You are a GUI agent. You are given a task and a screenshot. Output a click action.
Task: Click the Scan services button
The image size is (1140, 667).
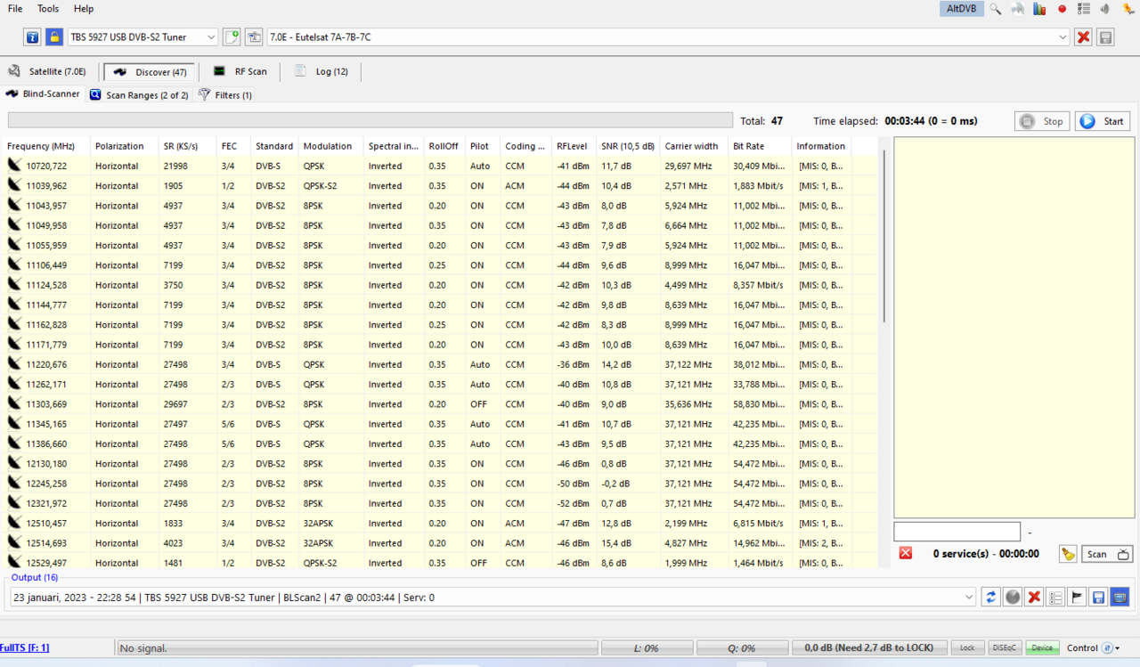click(x=1106, y=554)
